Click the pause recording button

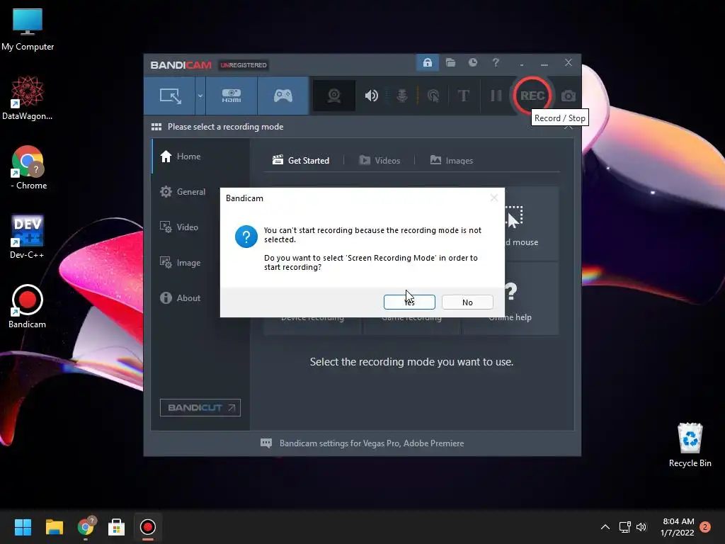(x=496, y=96)
